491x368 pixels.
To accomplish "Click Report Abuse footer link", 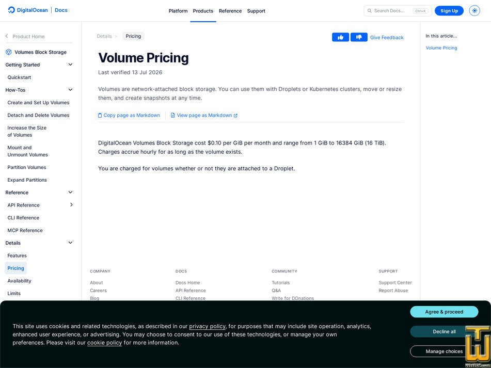I will click(x=393, y=291).
